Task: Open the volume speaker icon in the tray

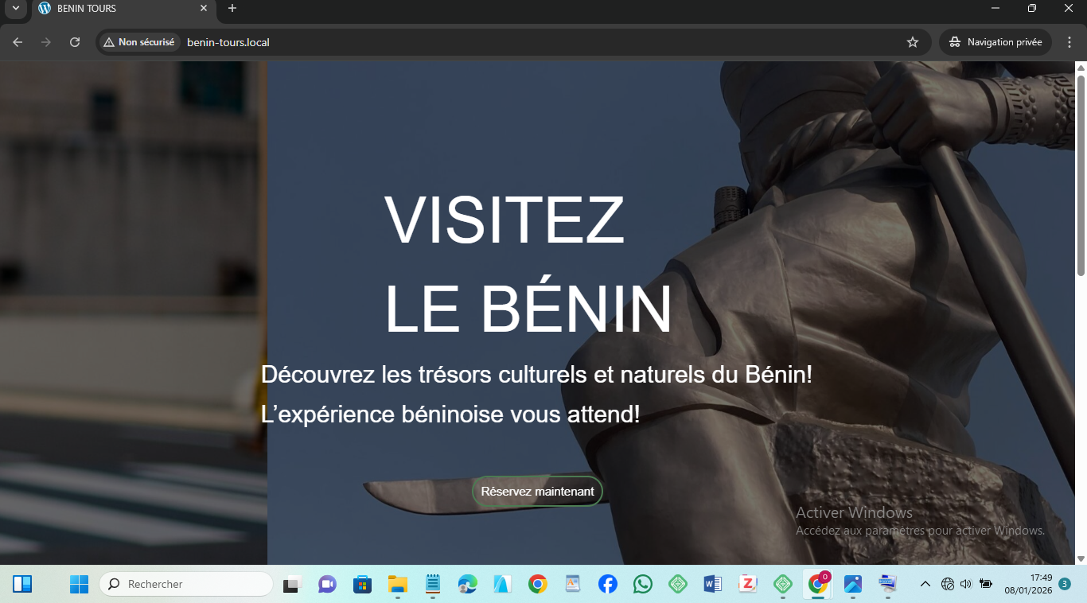Action: coord(966,584)
